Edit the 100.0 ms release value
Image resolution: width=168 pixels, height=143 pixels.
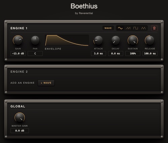point(150,53)
